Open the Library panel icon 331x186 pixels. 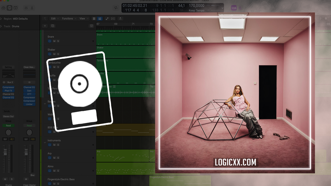coord(3,8)
